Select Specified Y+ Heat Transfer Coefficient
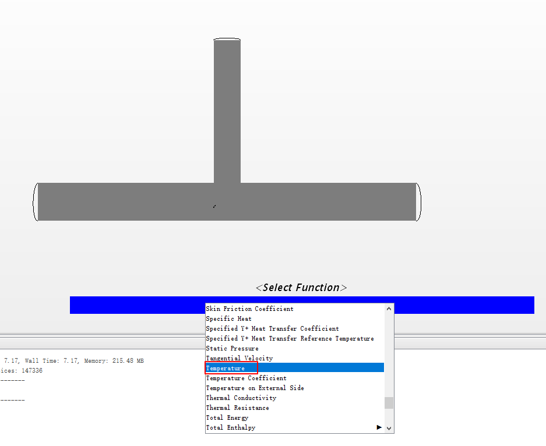546x446 pixels. tap(295, 328)
